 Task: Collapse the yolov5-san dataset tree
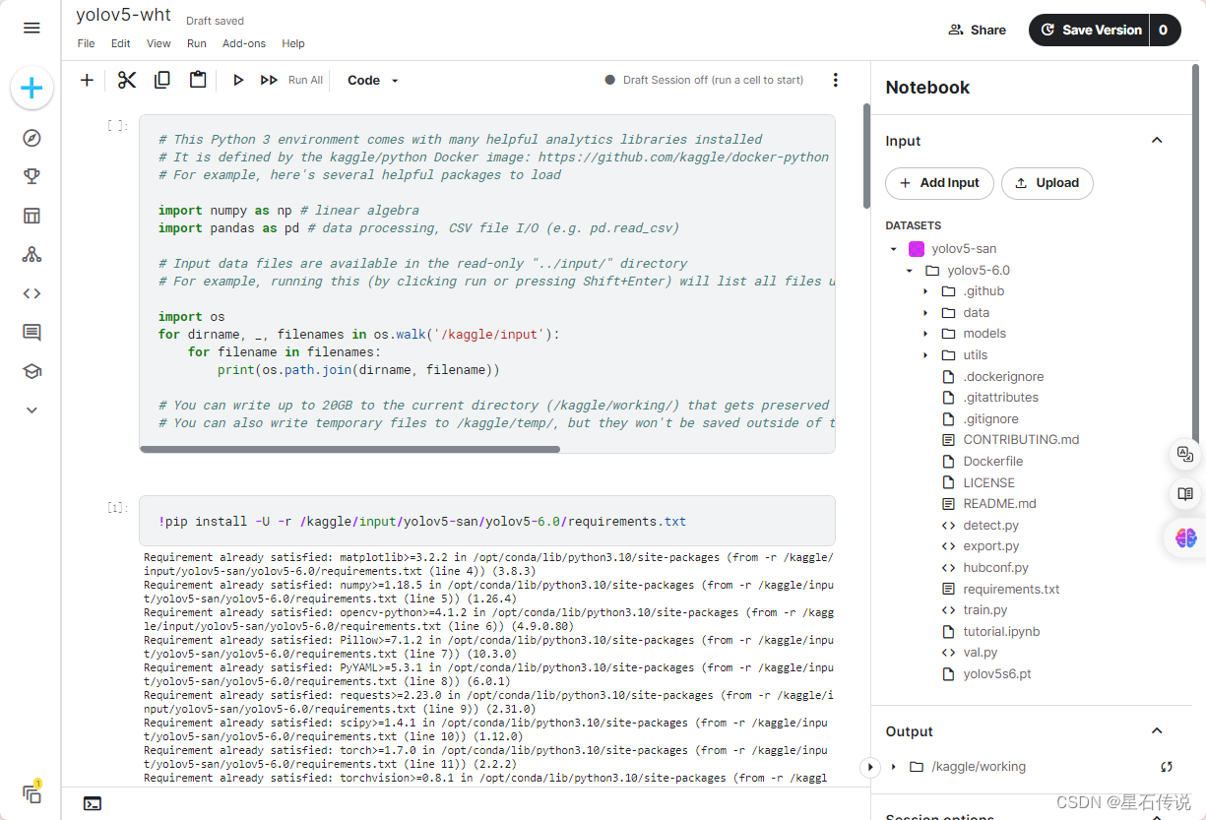(893, 249)
